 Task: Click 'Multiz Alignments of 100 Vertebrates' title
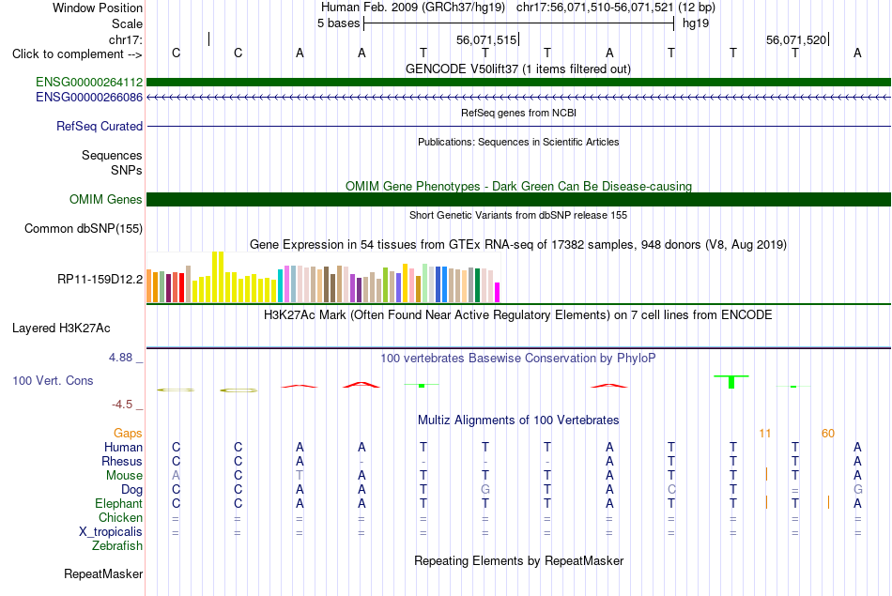(518, 420)
